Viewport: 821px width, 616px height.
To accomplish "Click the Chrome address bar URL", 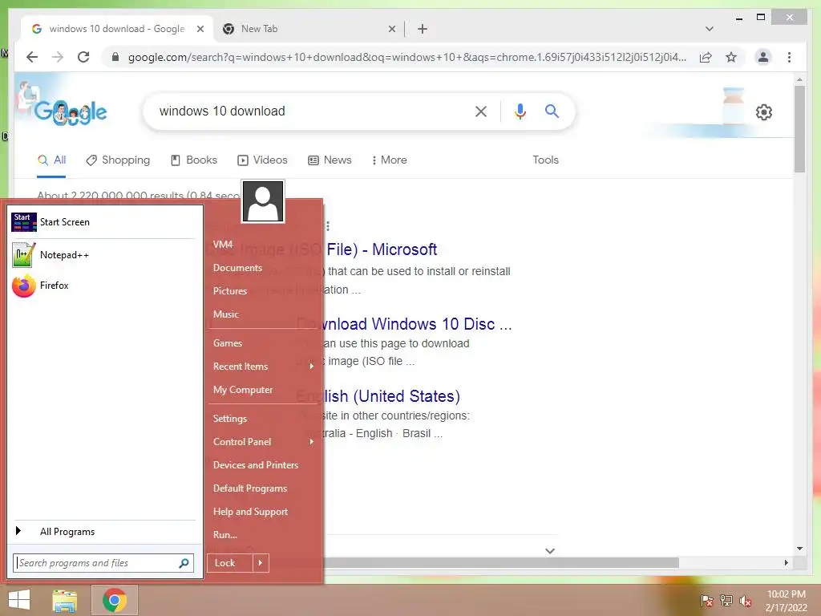I will click(406, 57).
